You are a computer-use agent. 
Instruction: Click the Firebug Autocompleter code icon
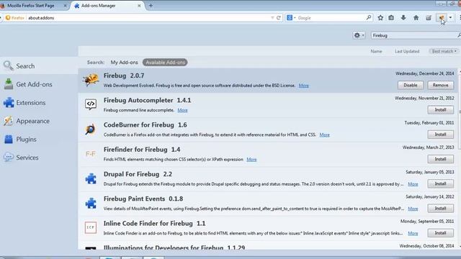coord(91,104)
